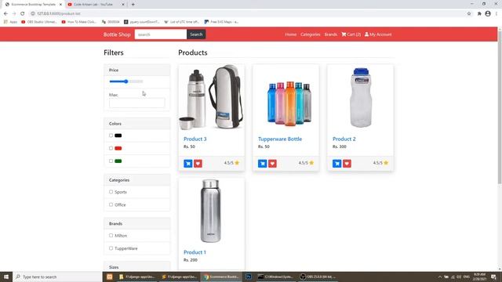Open the command prompt taskbar item
Screen dimensions: 502x282
pyautogui.click(x=275, y=277)
